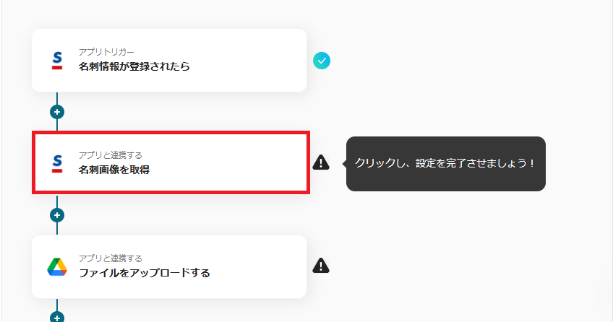
Task: Select the 名刺情報が登録されたら title text
Action: pos(134,67)
